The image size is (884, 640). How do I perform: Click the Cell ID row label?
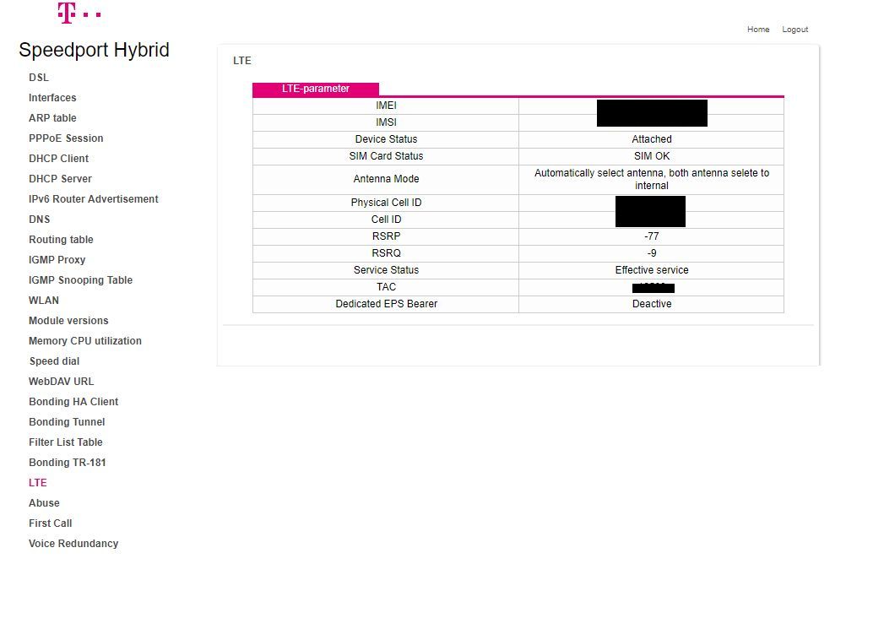tap(386, 220)
